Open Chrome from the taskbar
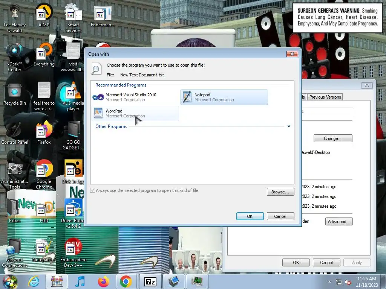The image size is (386, 289). (x=126, y=281)
